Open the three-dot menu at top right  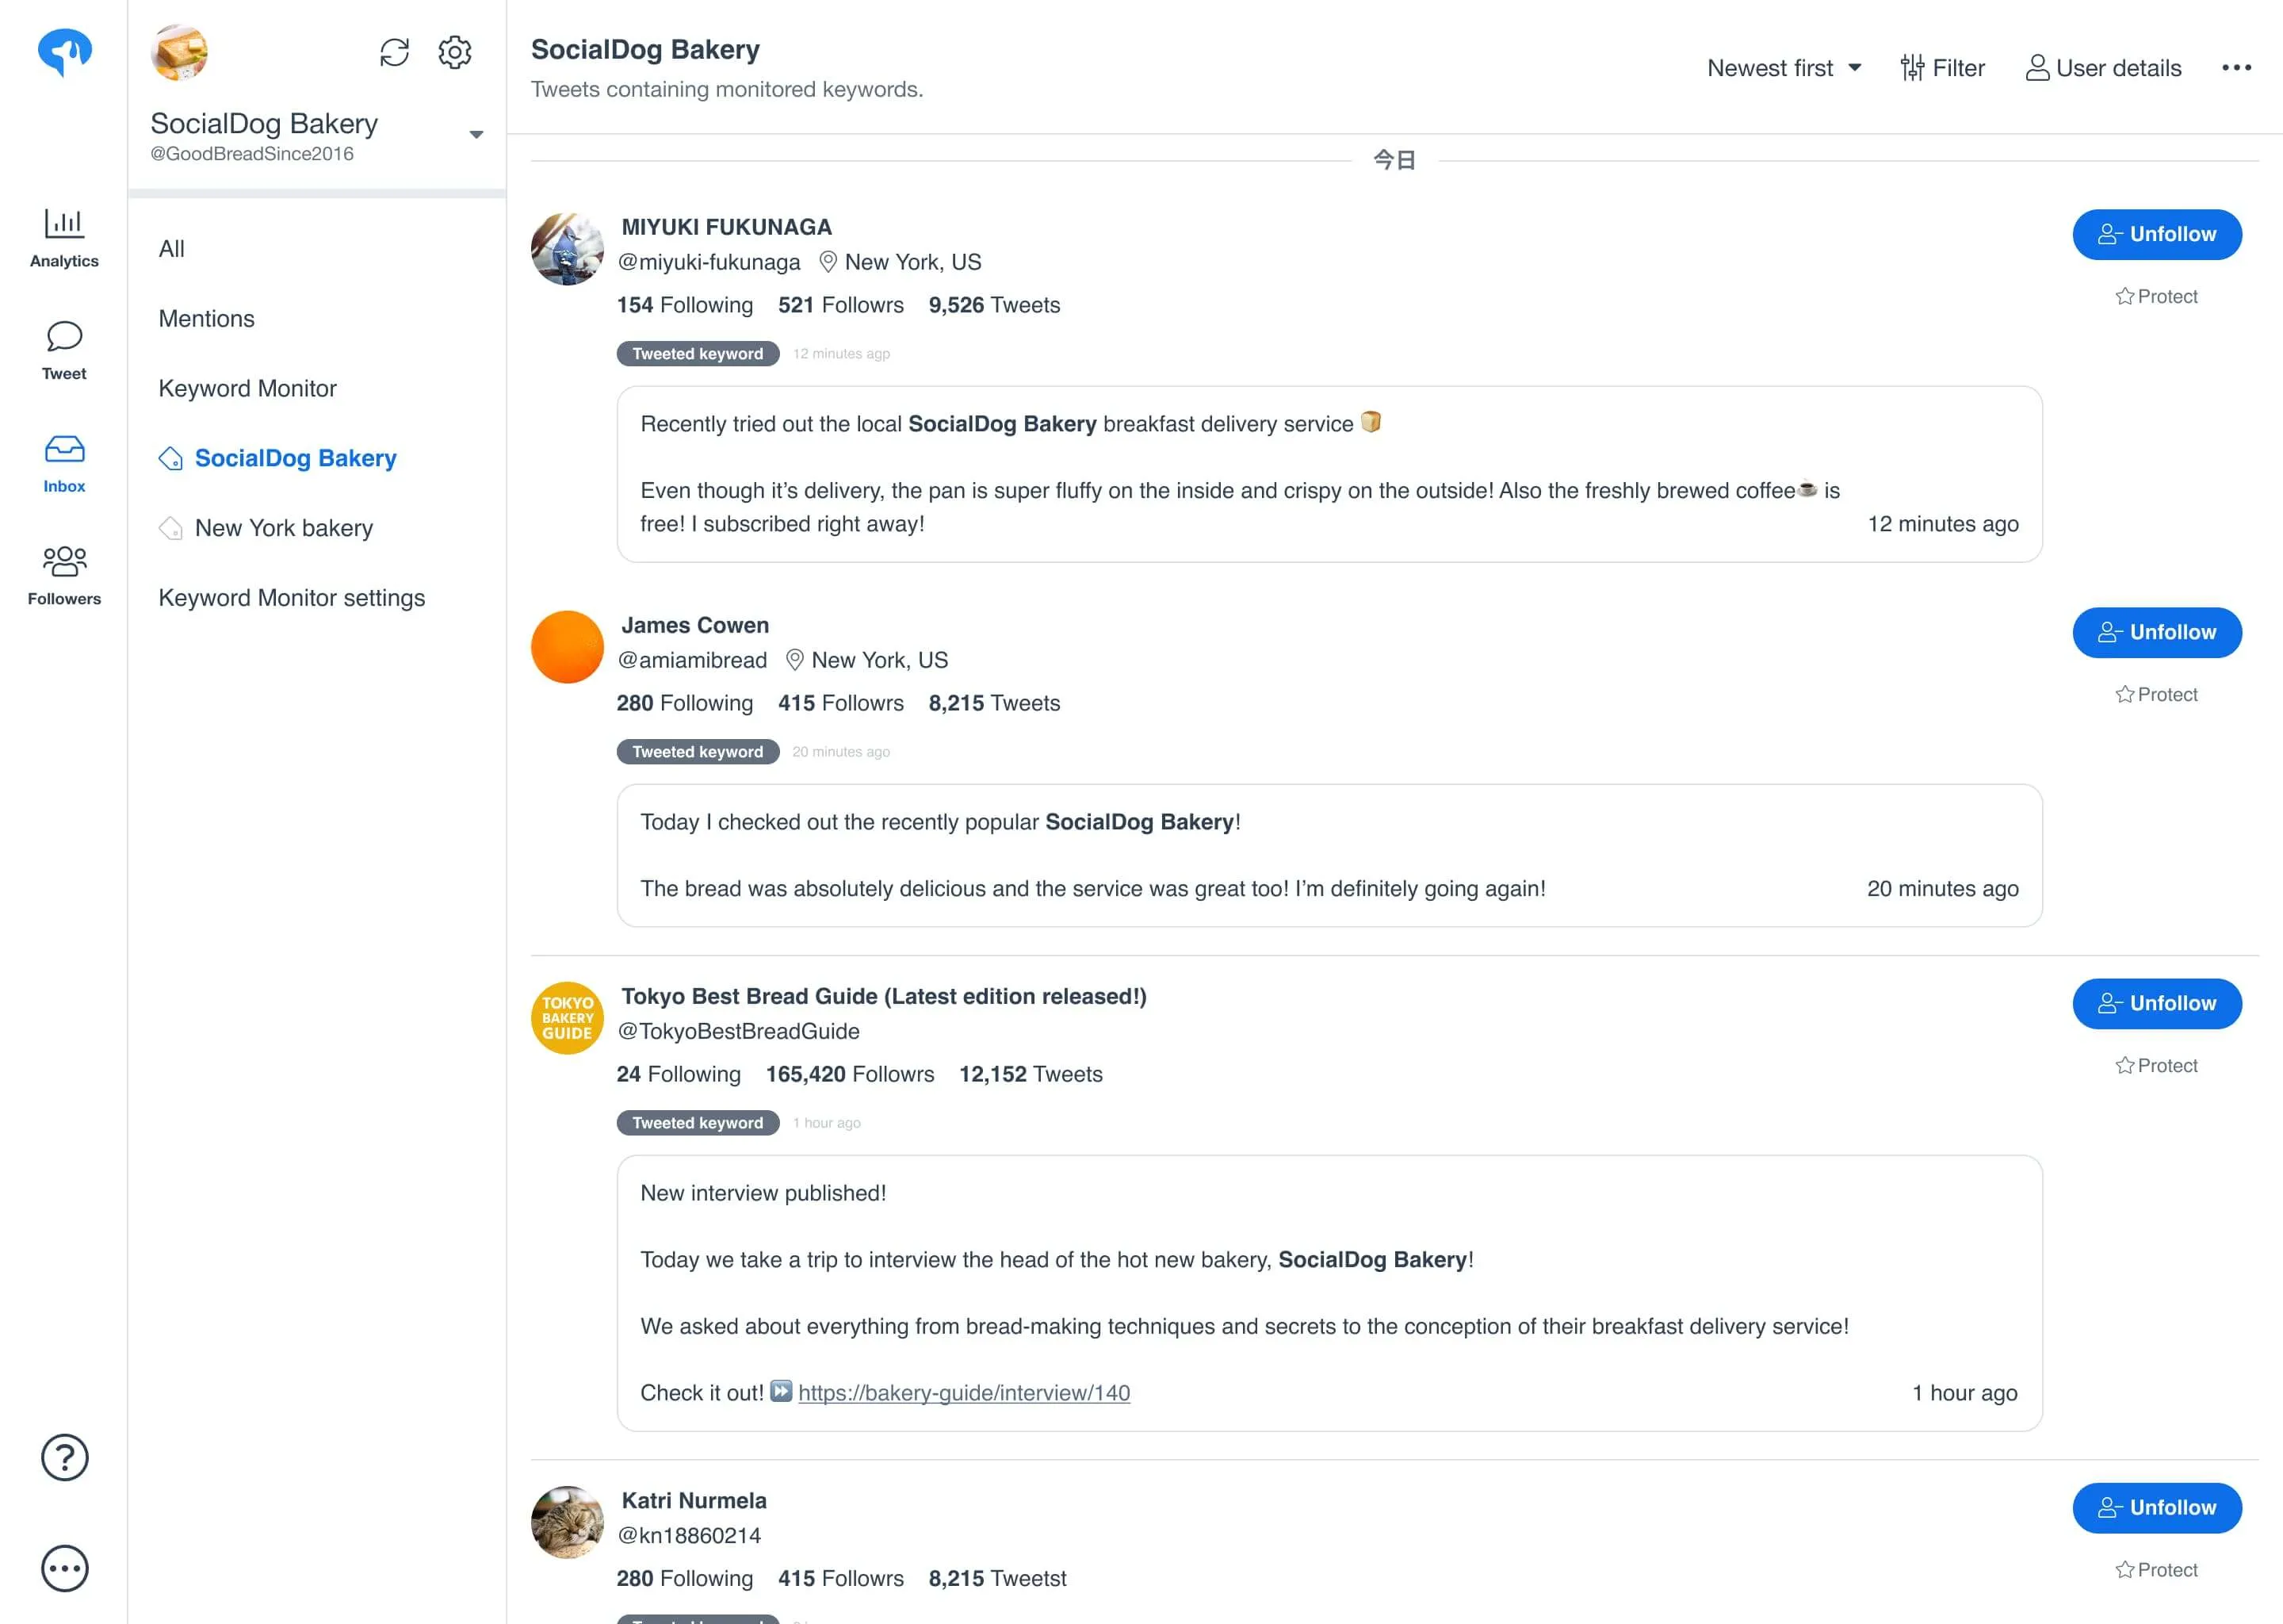click(2236, 67)
